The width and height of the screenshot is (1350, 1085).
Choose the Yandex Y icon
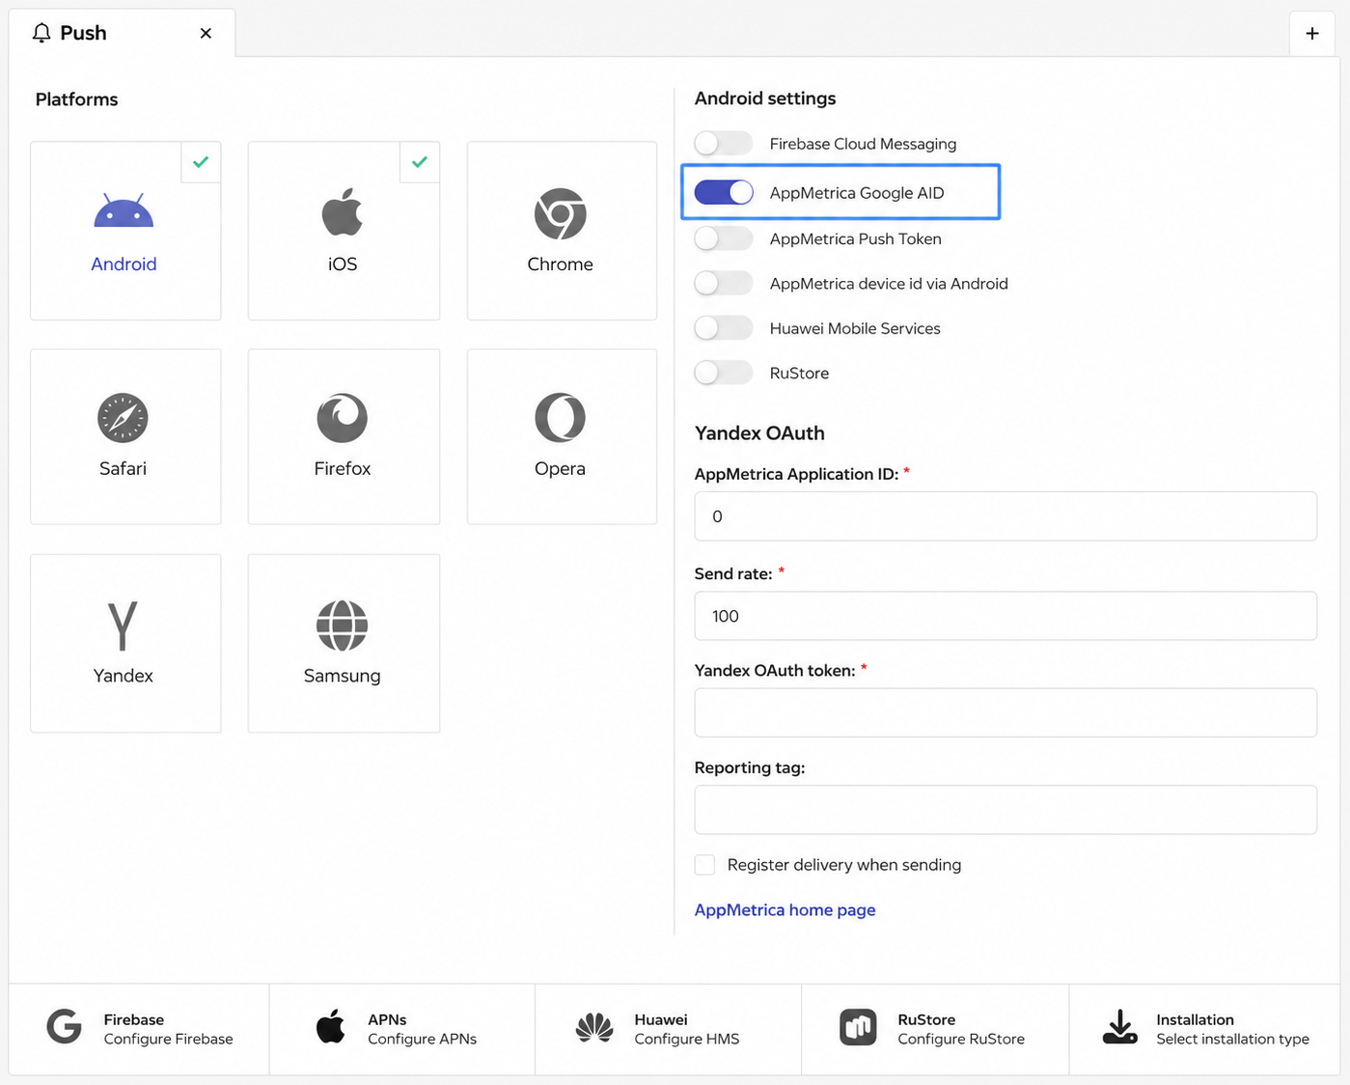(123, 626)
